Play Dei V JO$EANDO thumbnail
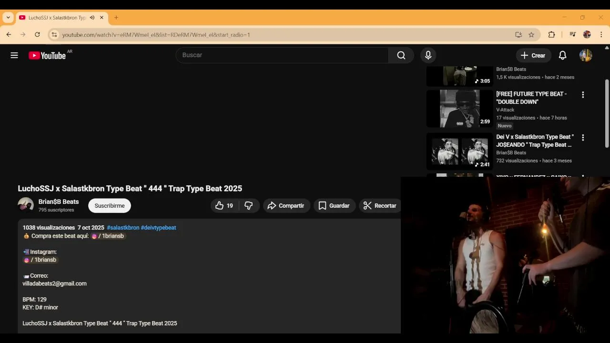This screenshot has height=343, width=610. [x=459, y=151]
